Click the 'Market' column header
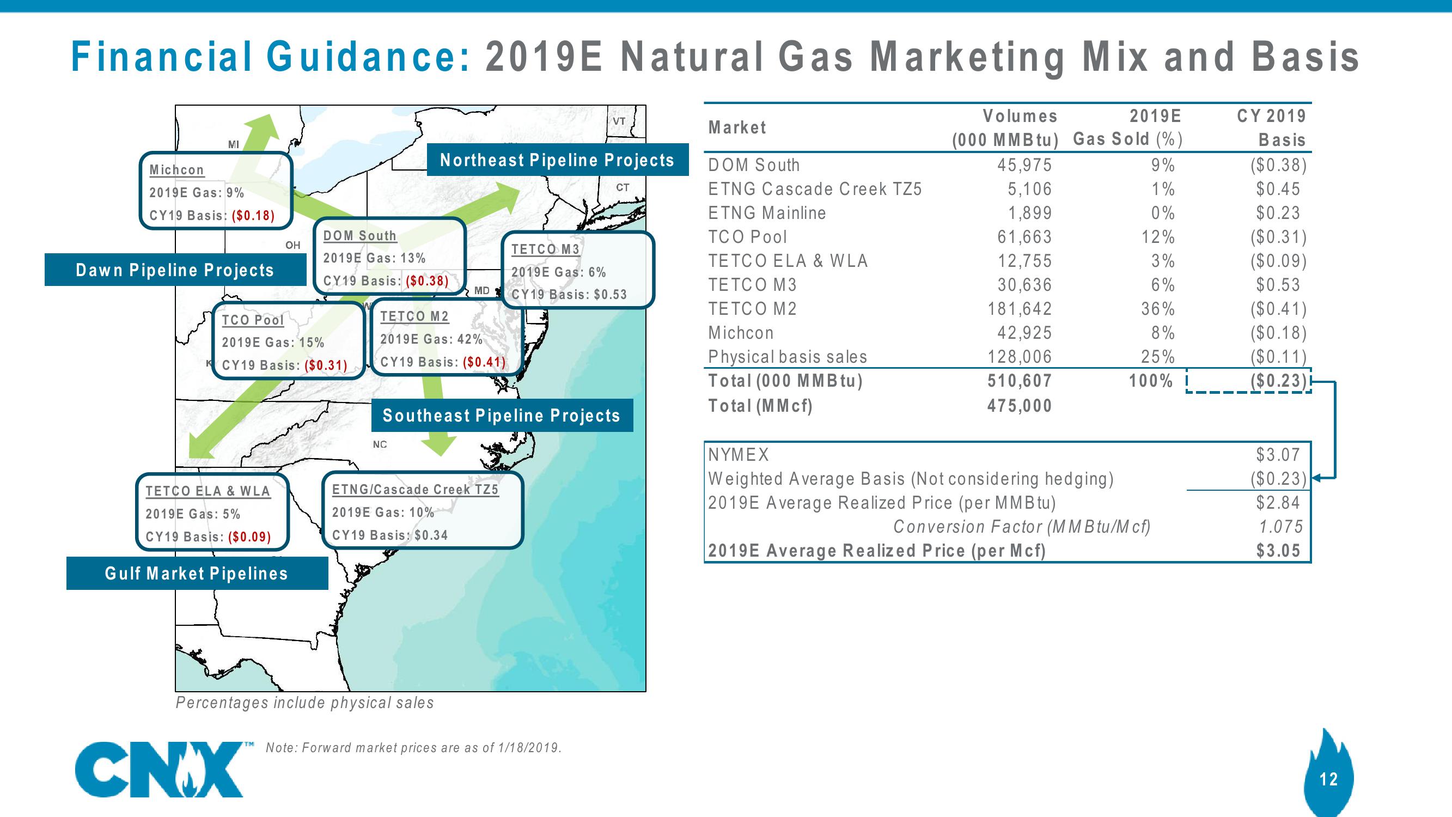Screen dimensions: 1452x817 coord(737,127)
